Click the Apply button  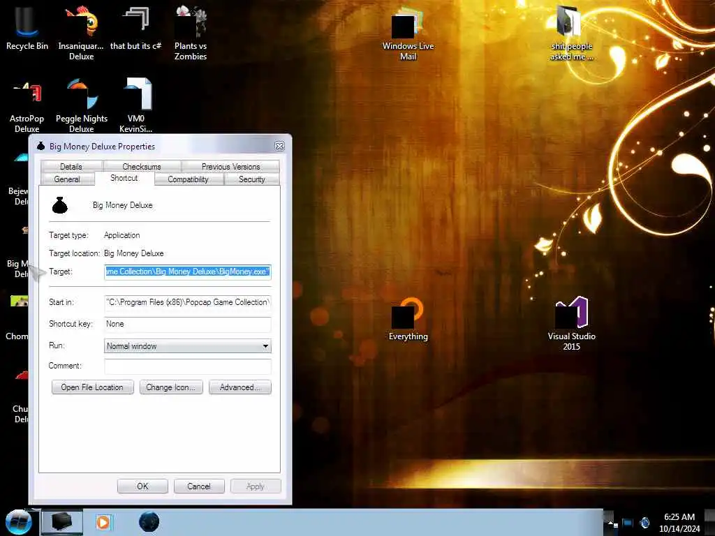coord(256,486)
